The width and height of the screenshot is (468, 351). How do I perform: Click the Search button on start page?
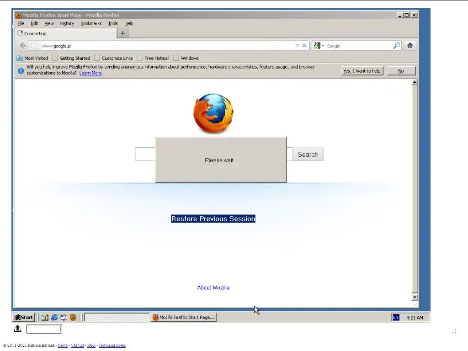coord(308,154)
